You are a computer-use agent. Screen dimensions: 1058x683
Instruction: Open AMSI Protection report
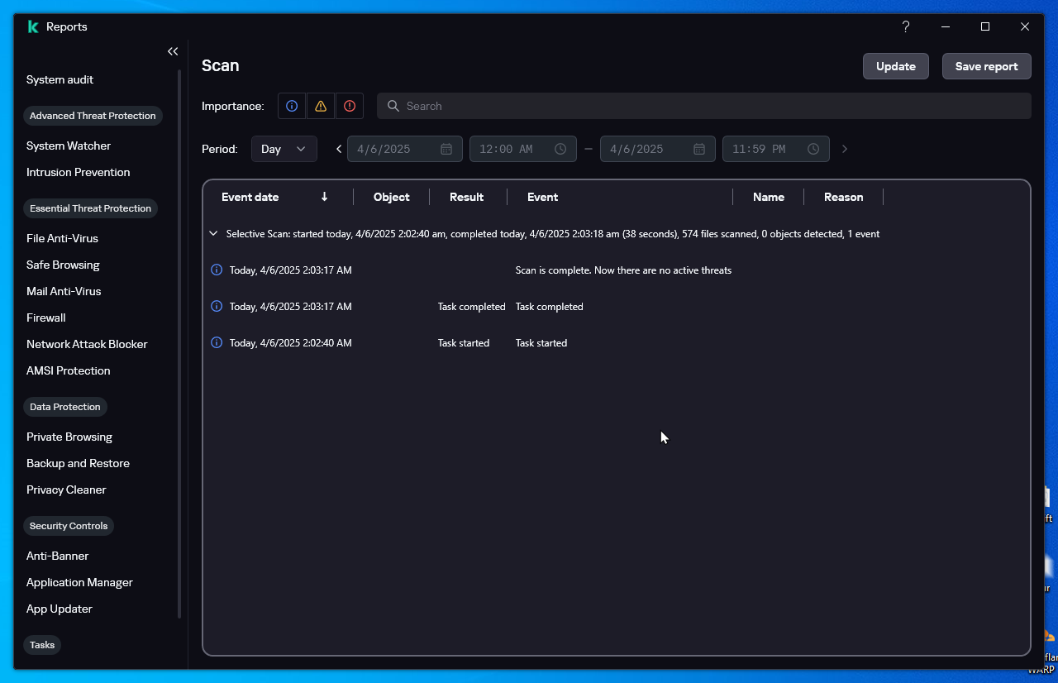pyautogui.click(x=68, y=370)
